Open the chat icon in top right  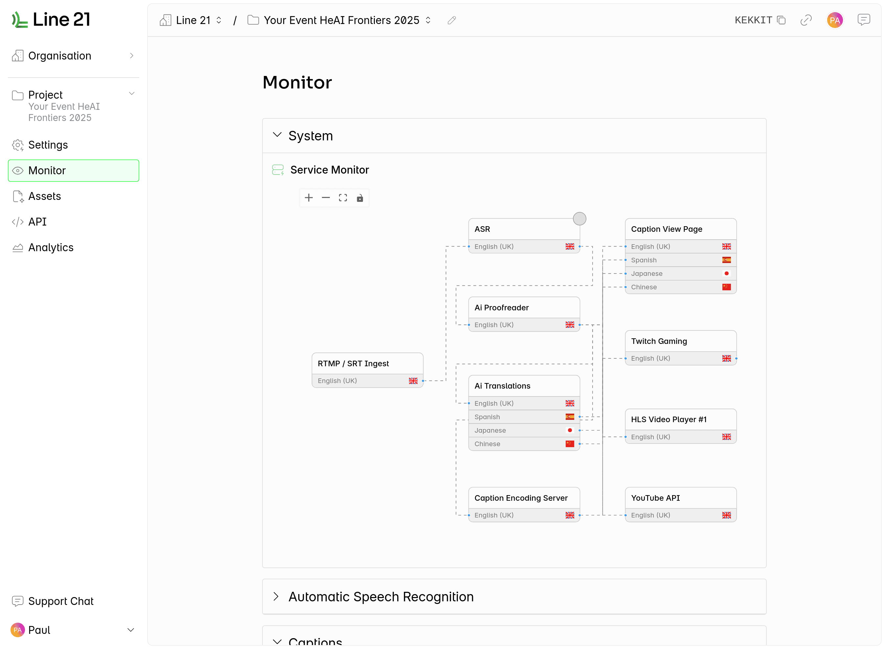pyautogui.click(x=863, y=20)
